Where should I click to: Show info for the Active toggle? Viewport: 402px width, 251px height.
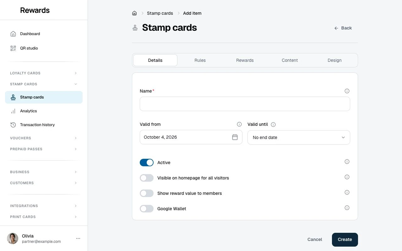click(347, 162)
